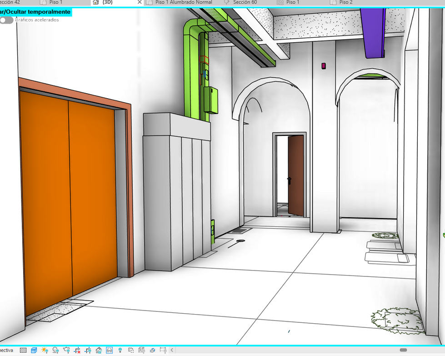The height and width of the screenshot is (356, 445).
Task: Open the Temporary View Properties icon
Action: [x=131, y=350]
